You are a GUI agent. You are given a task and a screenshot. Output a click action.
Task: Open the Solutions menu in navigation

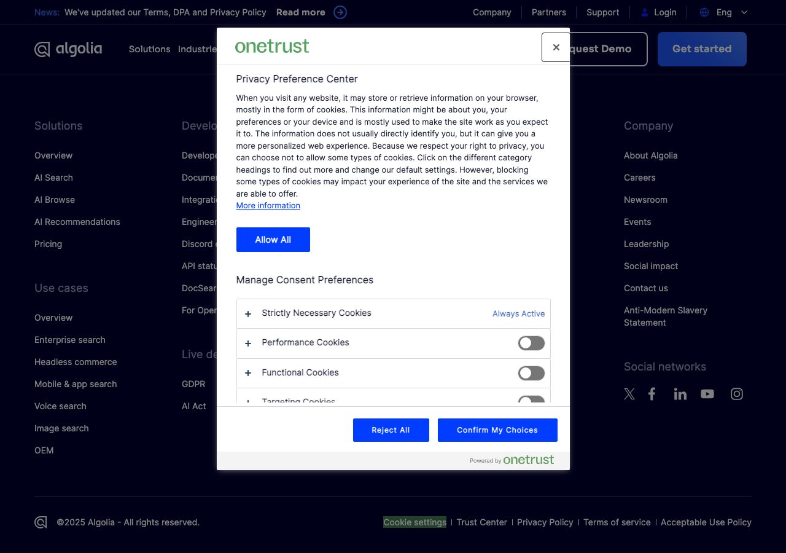[149, 49]
